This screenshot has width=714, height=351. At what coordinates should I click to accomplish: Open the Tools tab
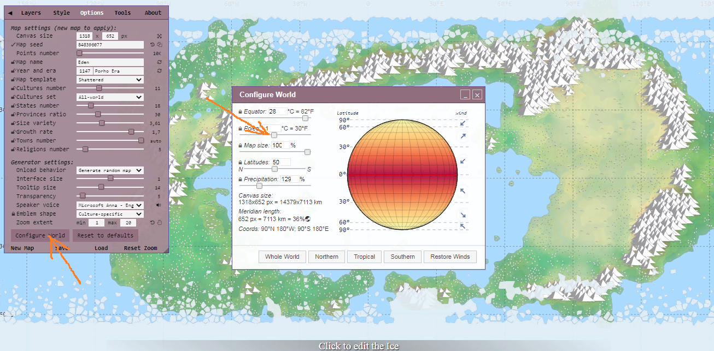click(x=122, y=13)
